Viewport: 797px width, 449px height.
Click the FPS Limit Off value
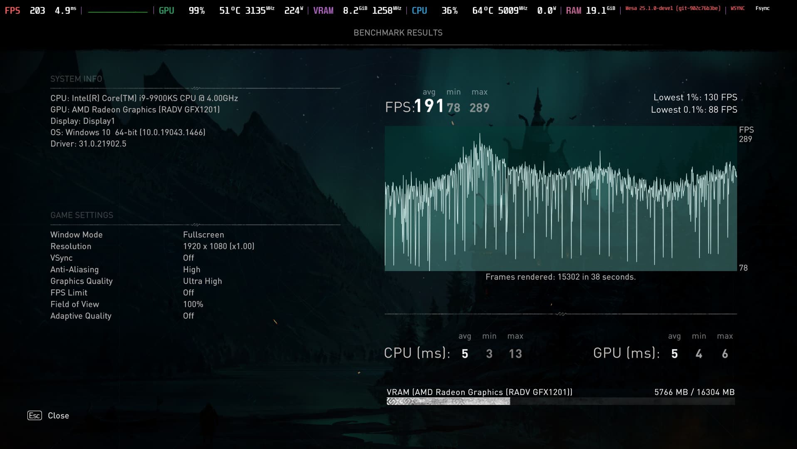tap(188, 293)
